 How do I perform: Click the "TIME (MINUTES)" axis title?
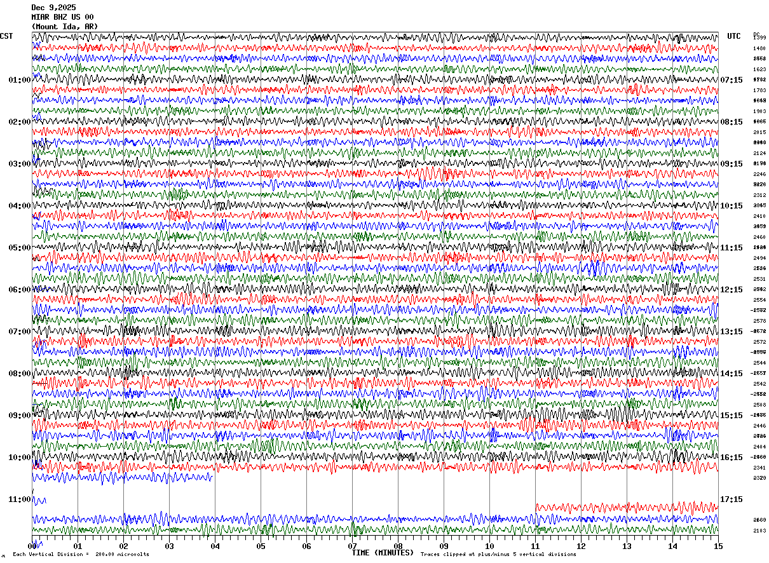[383, 553]
